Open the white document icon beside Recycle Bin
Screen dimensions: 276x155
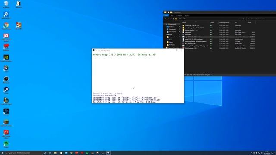click(19, 4)
